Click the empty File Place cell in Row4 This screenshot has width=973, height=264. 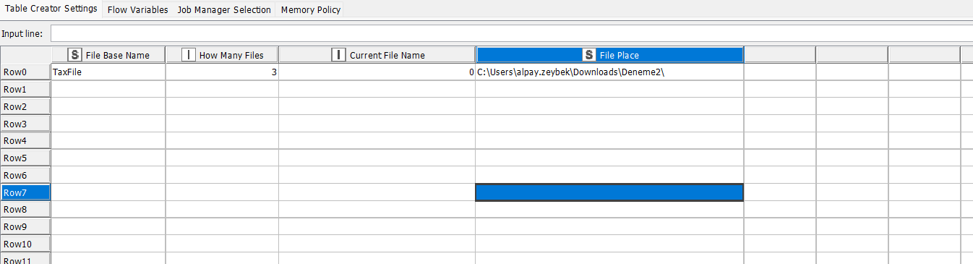point(609,140)
